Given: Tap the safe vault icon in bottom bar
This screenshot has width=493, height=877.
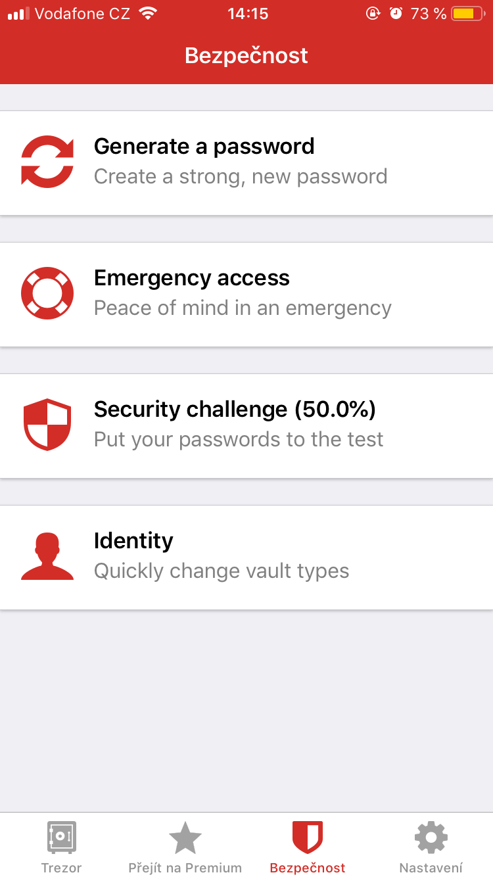Looking at the screenshot, I should [62, 838].
